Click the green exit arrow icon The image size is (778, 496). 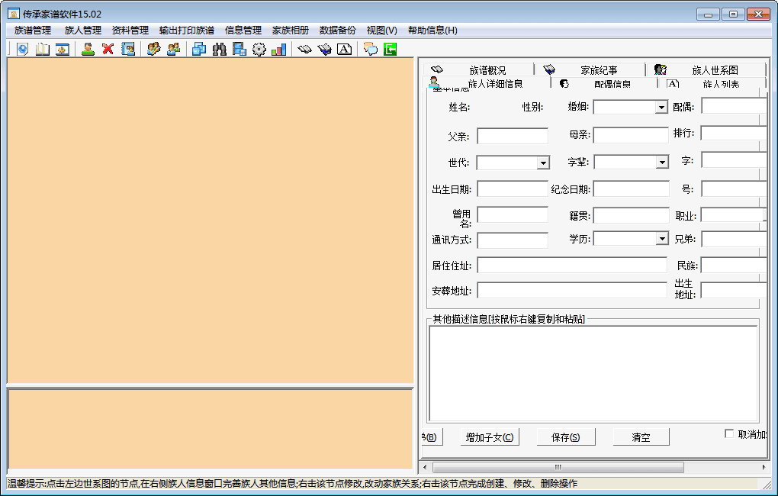pyautogui.click(x=390, y=49)
